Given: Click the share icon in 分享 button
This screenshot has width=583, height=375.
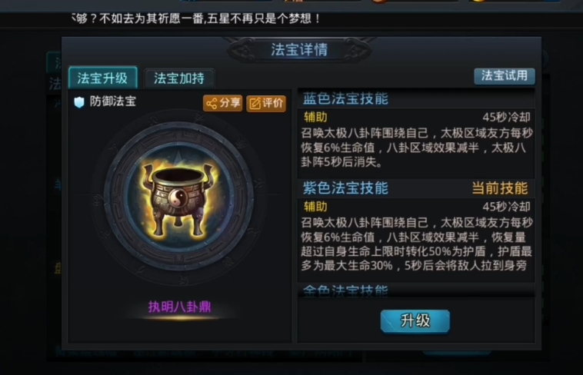Looking at the screenshot, I should 212,103.
